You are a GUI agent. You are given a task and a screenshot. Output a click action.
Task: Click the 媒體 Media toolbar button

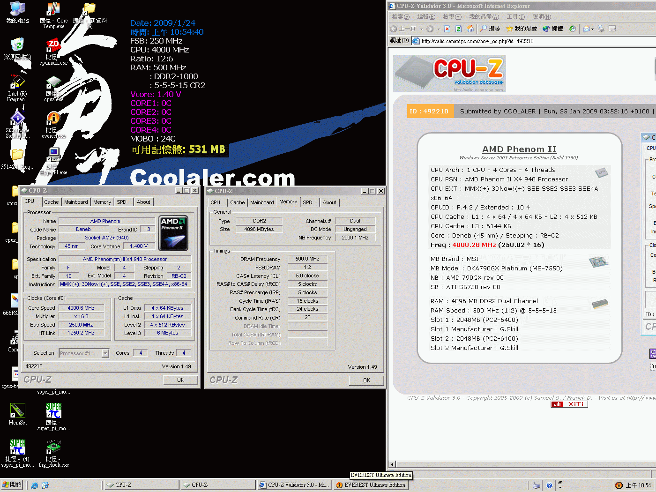click(552, 29)
